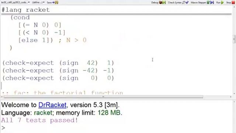Image resolution: width=236 pixels, height=133 pixels.
Task: Click the scroll-left arrow of horizontal scrollbar
Action: (2, 97)
